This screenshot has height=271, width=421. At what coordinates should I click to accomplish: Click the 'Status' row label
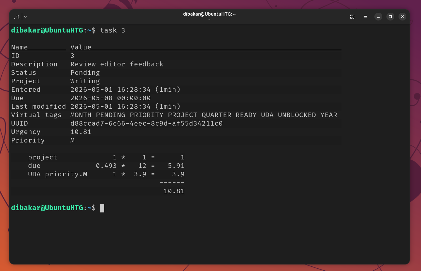click(x=24, y=73)
